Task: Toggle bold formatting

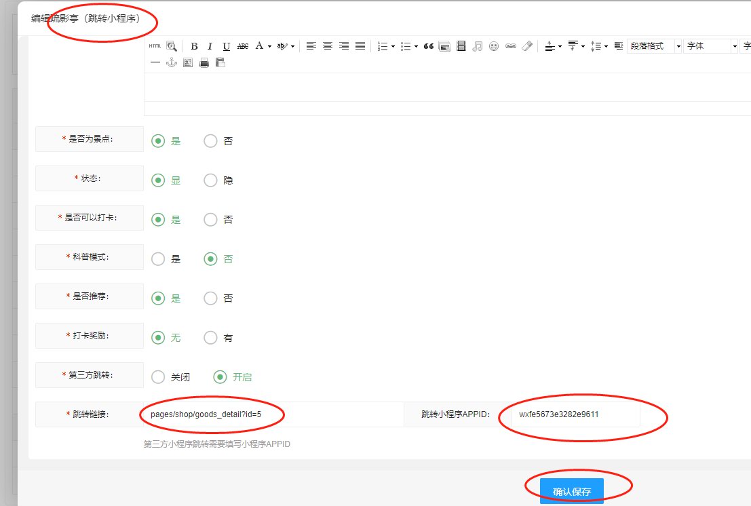Action: tap(194, 46)
